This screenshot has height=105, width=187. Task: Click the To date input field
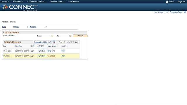click(64, 36)
